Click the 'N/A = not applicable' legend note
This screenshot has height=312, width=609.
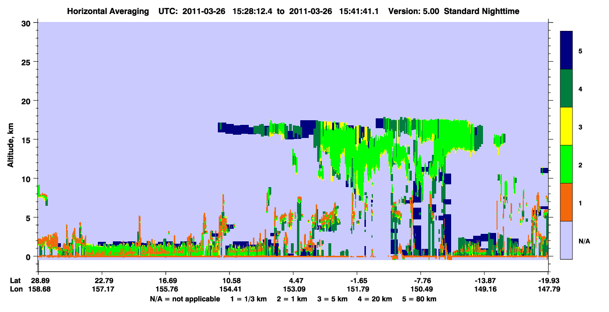coord(185,298)
